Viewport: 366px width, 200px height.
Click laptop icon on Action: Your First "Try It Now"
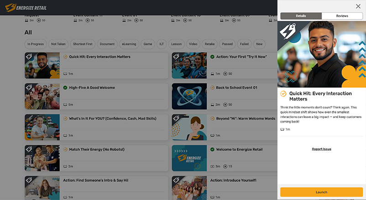[x=212, y=74]
